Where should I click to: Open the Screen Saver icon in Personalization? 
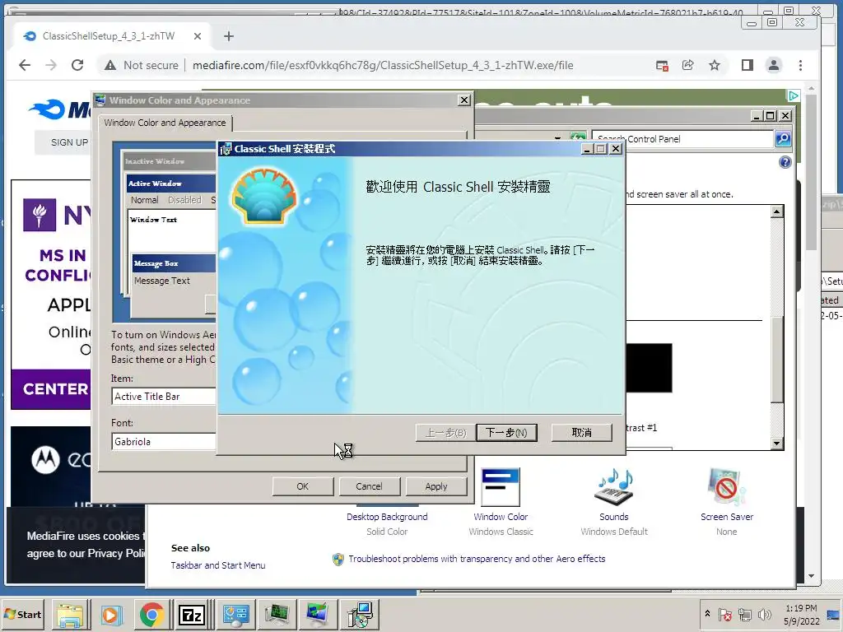[727, 487]
